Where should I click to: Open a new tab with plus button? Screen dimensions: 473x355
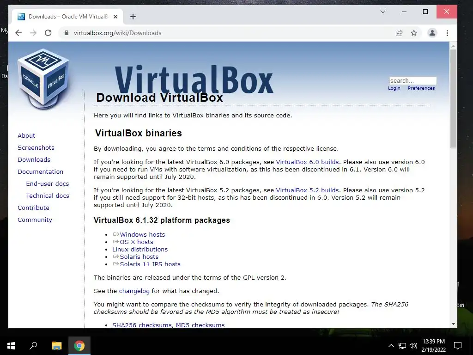click(133, 17)
